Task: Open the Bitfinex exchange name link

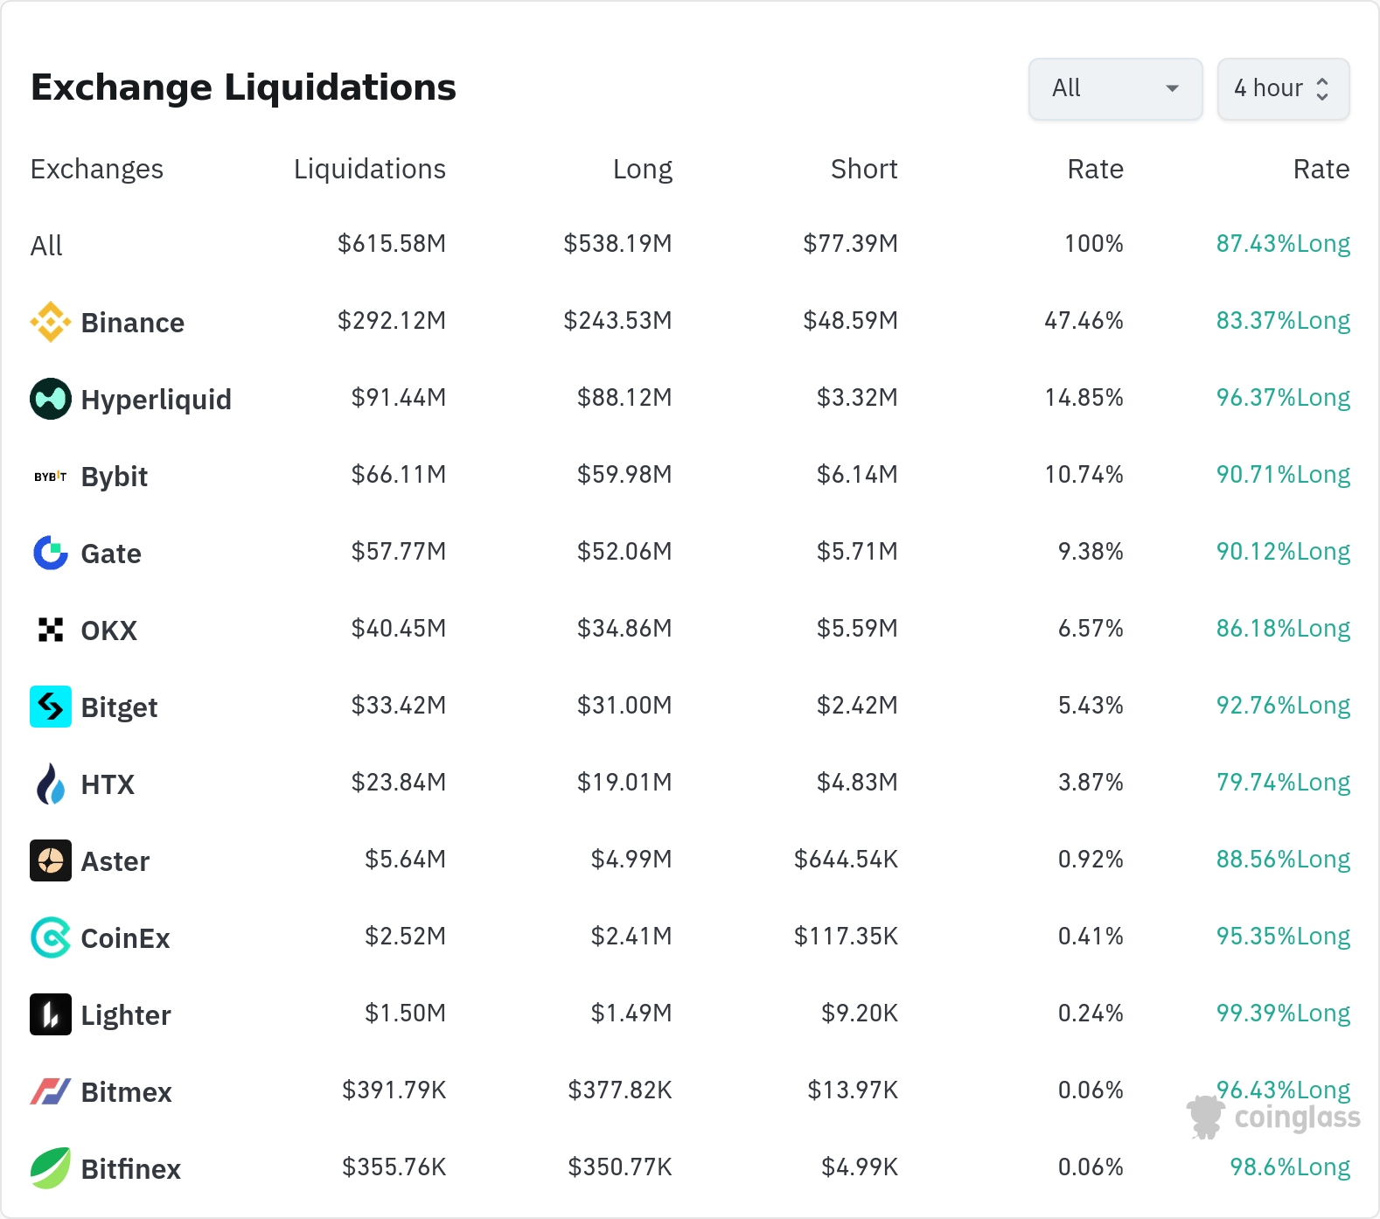Action: tap(131, 1169)
